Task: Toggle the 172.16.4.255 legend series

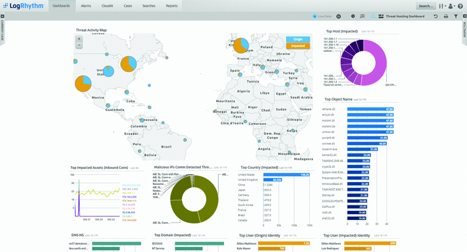Action: [x=129, y=220]
